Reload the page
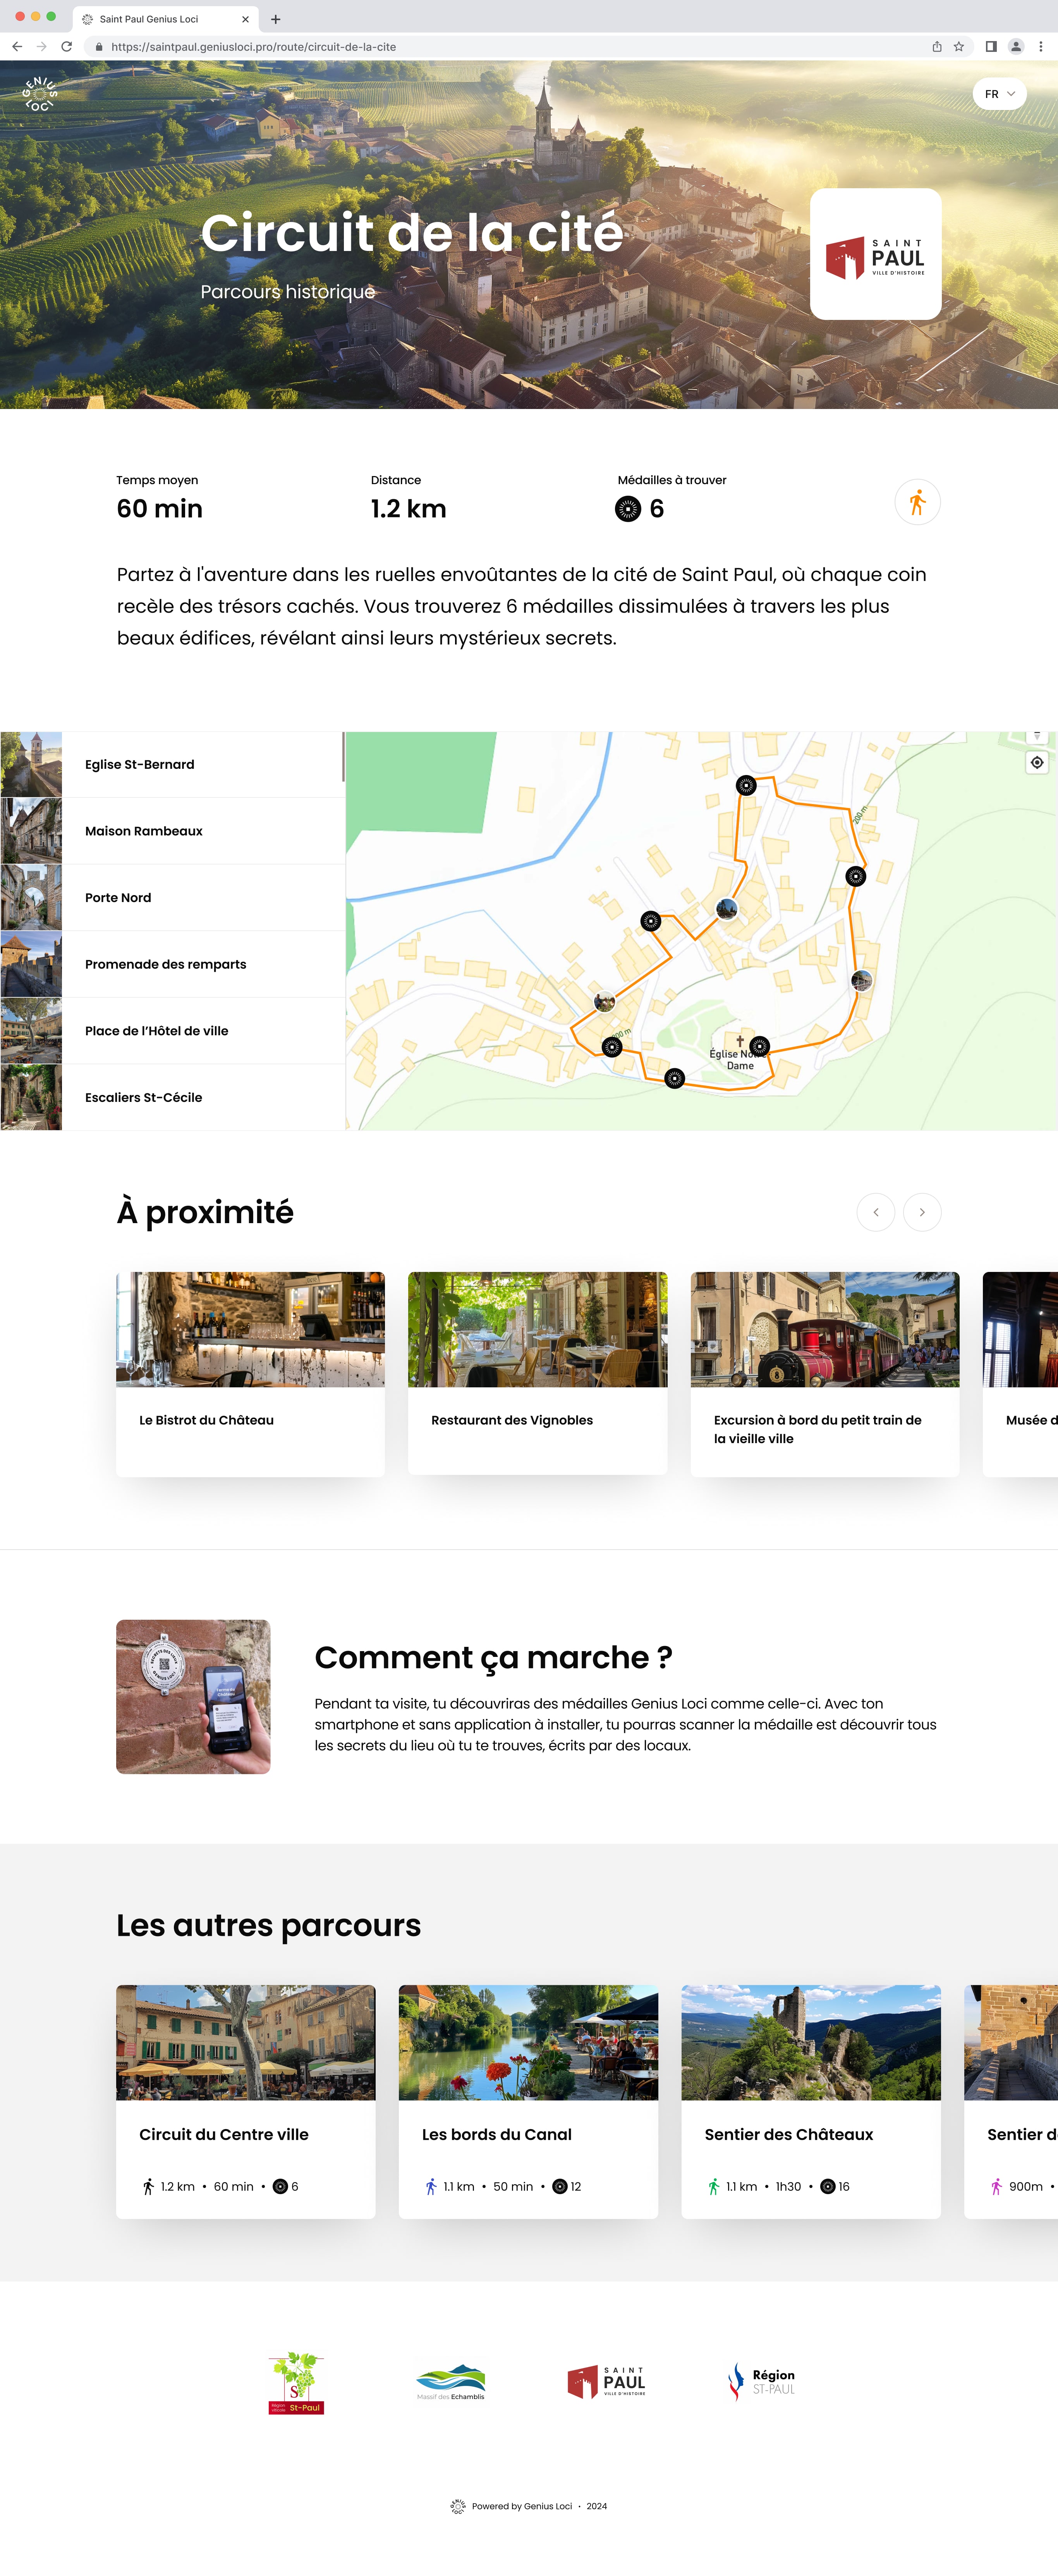 [x=67, y=46]
